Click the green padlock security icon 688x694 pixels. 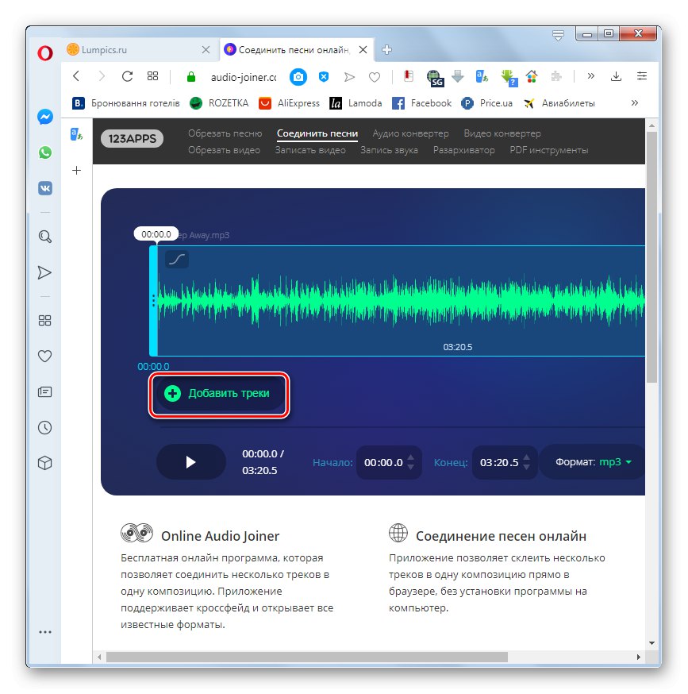[191, 77]
